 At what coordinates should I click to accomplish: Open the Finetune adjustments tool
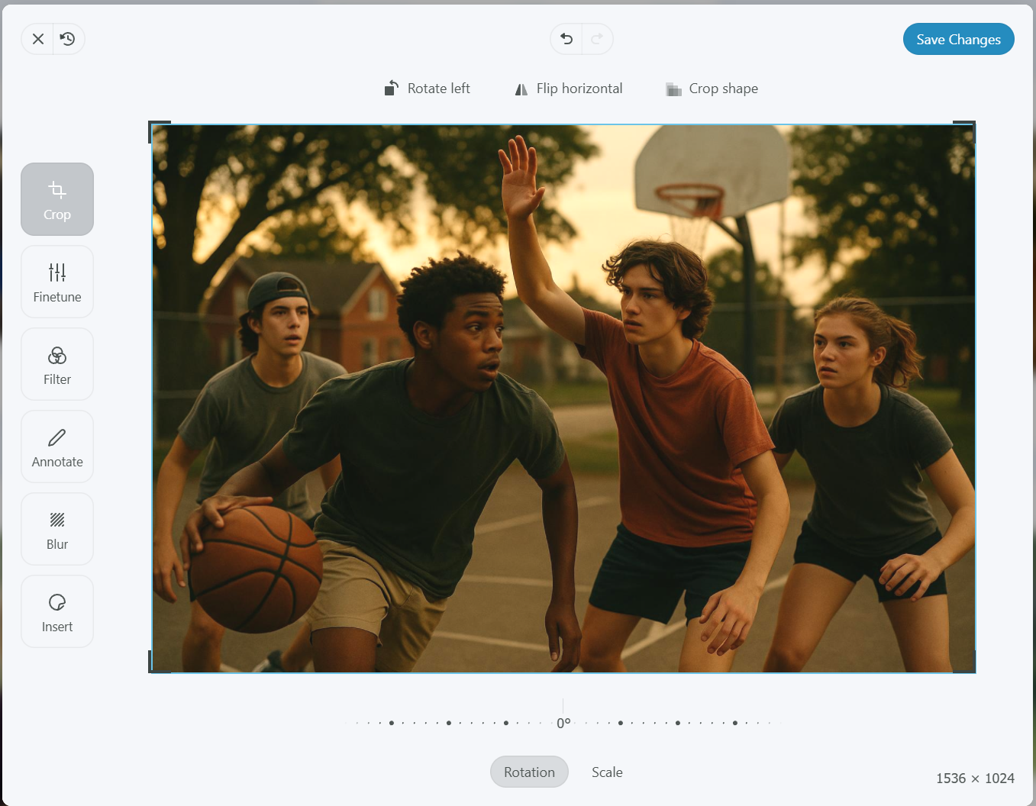coord(57,282)
